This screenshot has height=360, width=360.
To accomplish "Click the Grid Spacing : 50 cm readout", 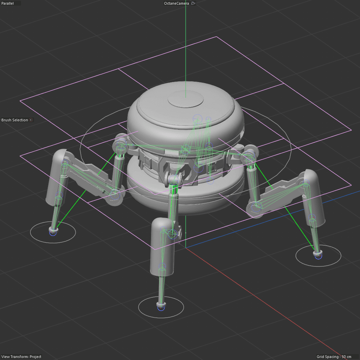I will [334, 356].
